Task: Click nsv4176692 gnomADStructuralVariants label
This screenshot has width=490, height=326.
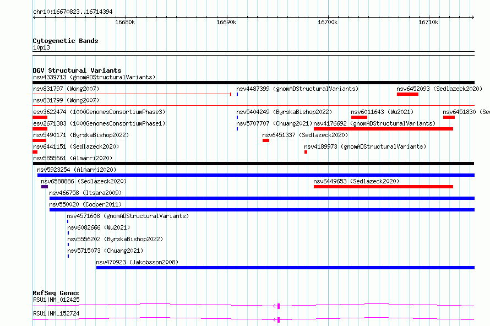Action: pos(374,123)
